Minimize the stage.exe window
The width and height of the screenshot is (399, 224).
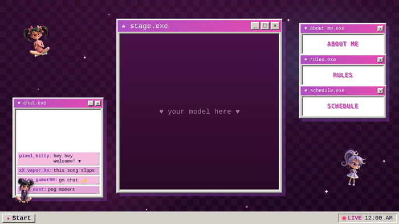click(x=255, y=26)
